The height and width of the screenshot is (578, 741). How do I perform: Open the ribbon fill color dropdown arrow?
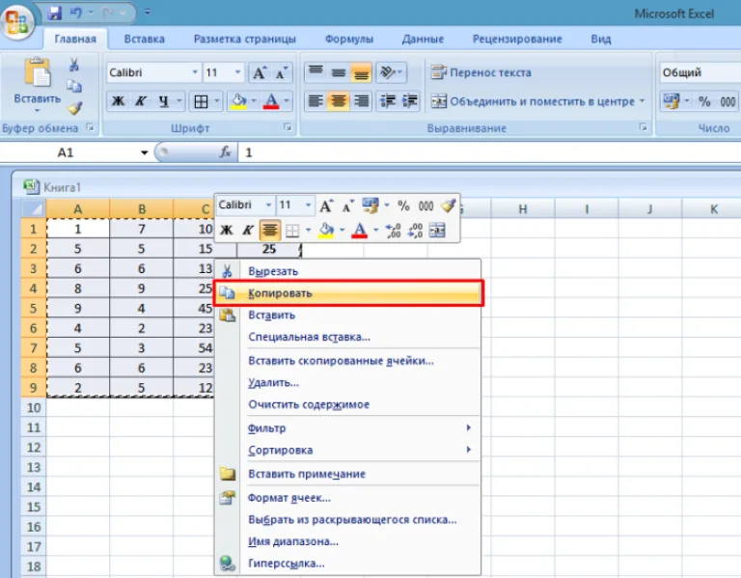(x=254, y=101)
